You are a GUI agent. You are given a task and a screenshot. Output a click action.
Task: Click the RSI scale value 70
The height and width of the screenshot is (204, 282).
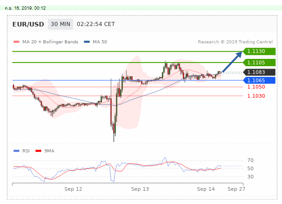coord(250,160)
